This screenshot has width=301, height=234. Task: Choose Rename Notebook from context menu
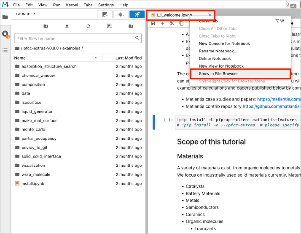click(x=218, y=51)
